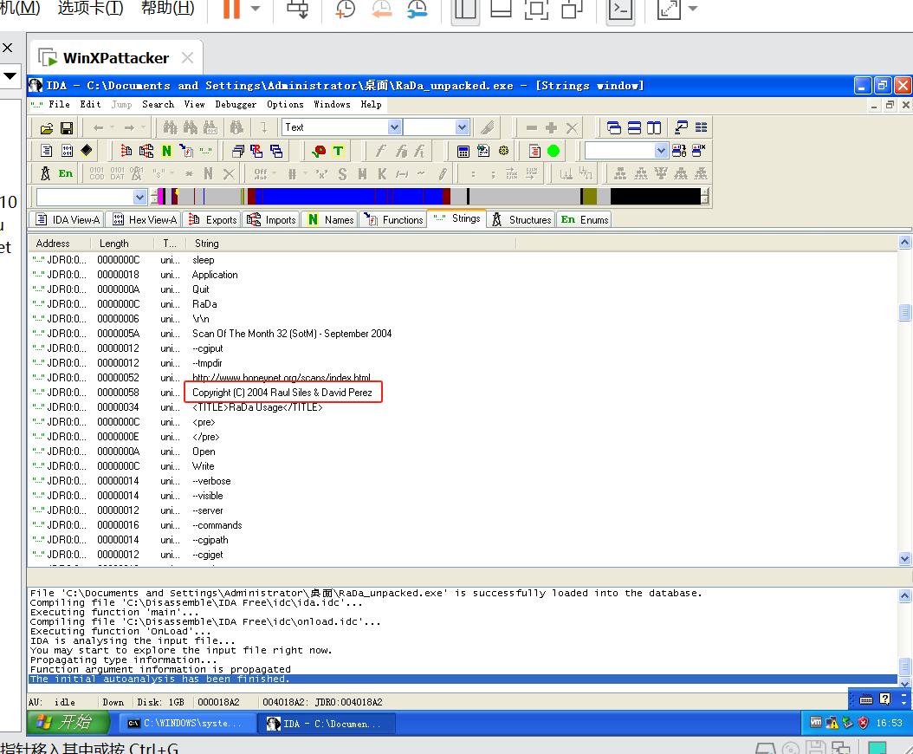This screenshot has height=754, width=913.
Task: Open the Windows menu
Action: tap(332, 104)
